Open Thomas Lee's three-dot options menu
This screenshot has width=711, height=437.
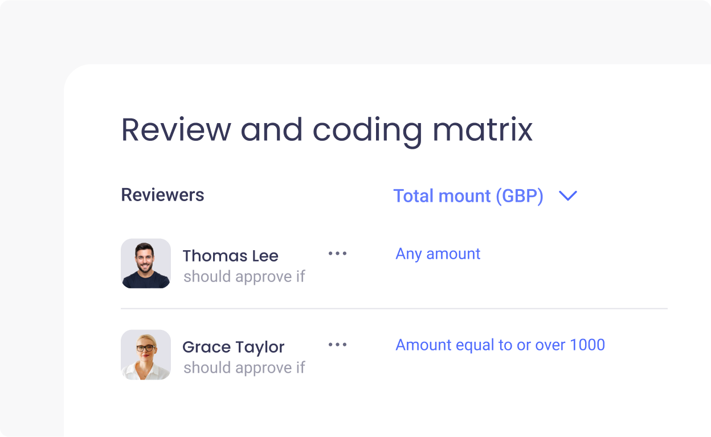[x=337, y=254]
